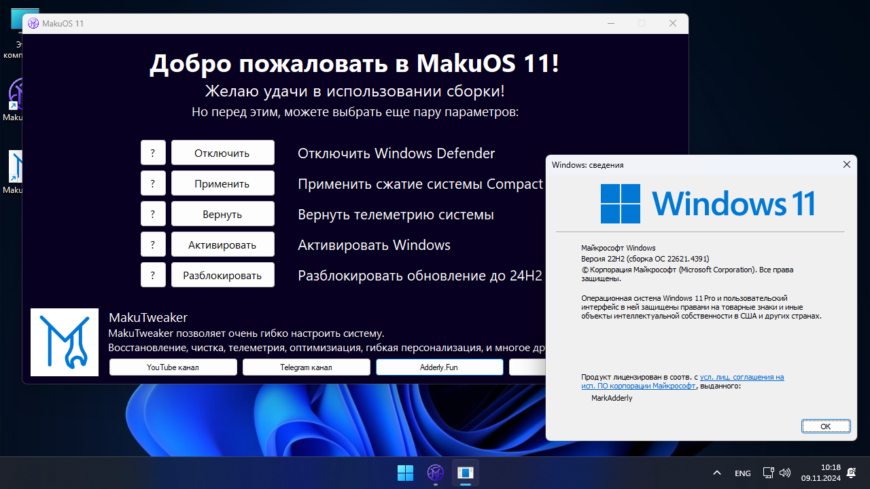Open notification bell in tray
The height and width of the screenshot is (489, 870).
tap(851, 473)
